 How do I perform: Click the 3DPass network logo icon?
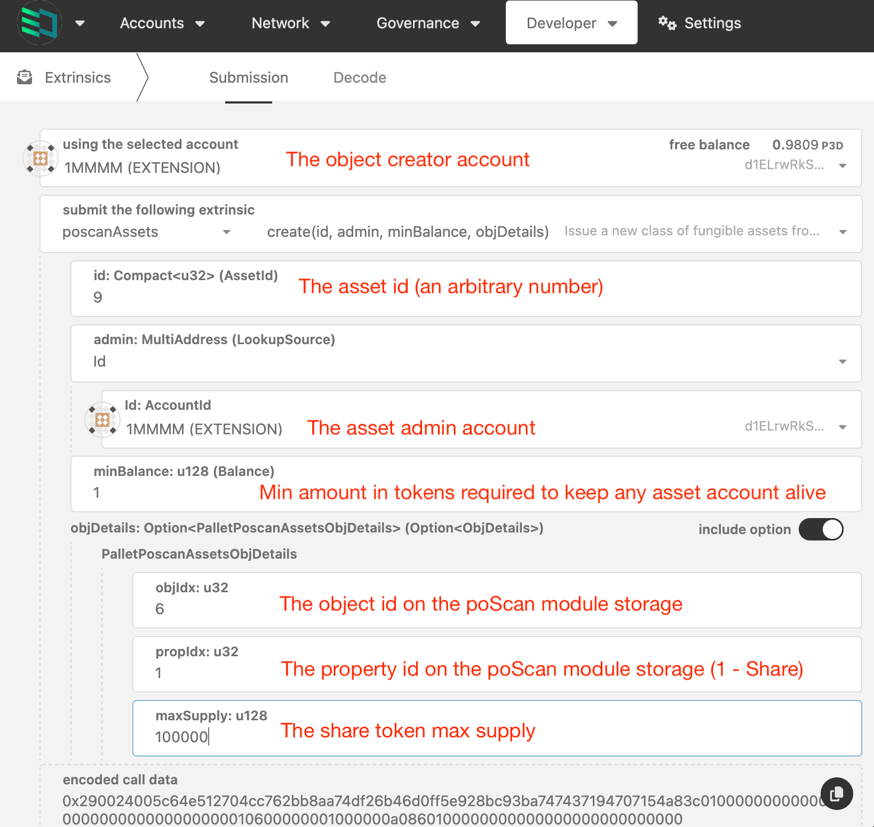click(39, 23)
